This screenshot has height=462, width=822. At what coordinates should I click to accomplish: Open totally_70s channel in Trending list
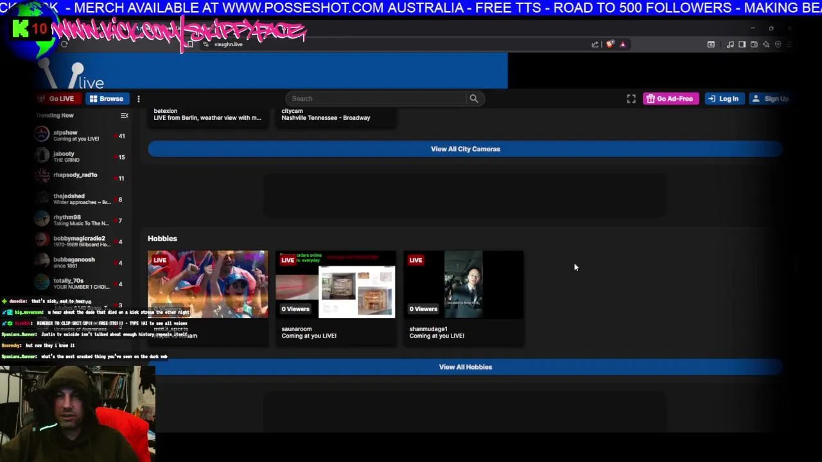[x=82, y=284]
